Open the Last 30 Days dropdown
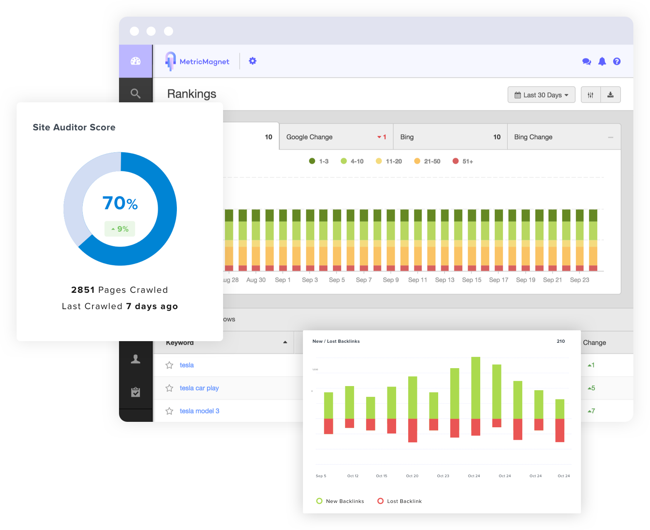Screen dimensions: 650x530 coord(541,95)
